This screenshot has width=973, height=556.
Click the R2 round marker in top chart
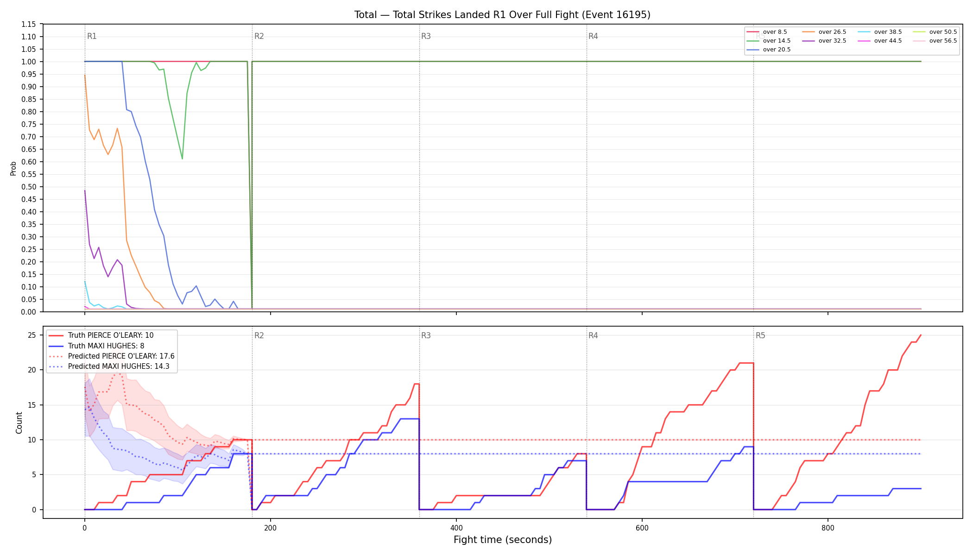click(259, 36)
